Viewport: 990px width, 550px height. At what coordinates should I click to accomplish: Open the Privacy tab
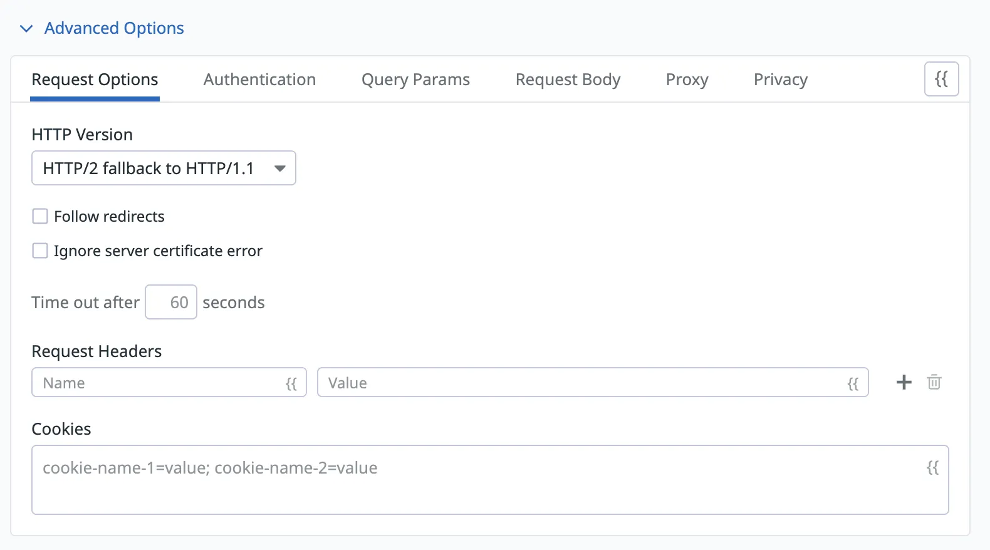coord(780,80)
